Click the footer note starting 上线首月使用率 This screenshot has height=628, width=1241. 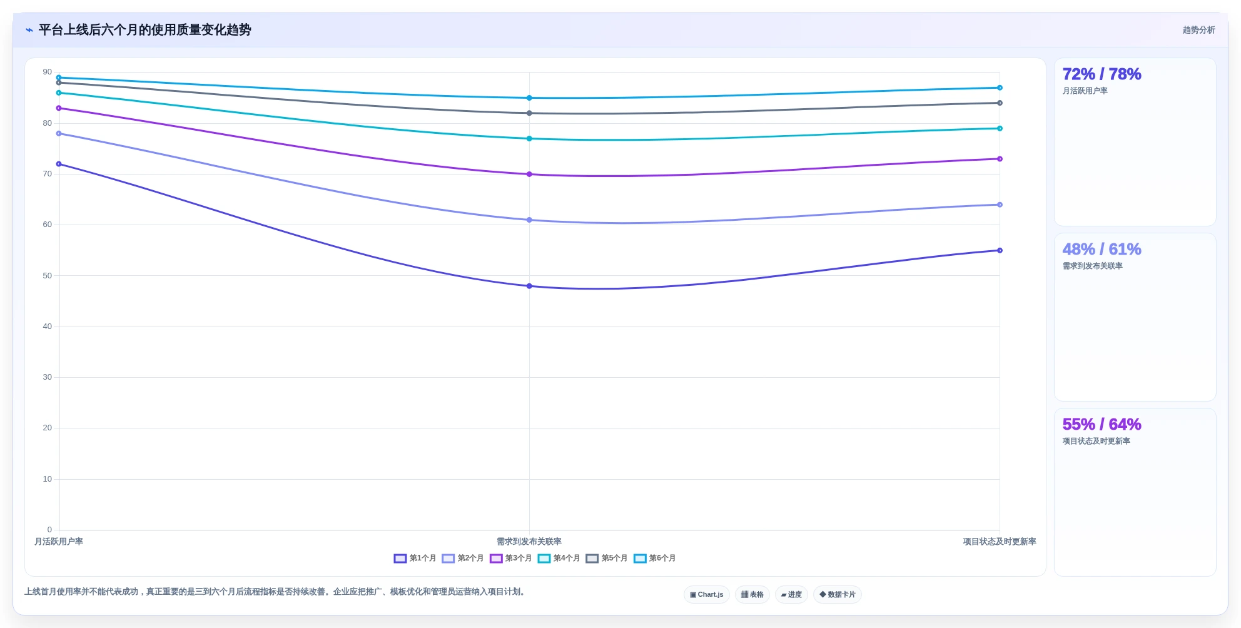point(276,592)
